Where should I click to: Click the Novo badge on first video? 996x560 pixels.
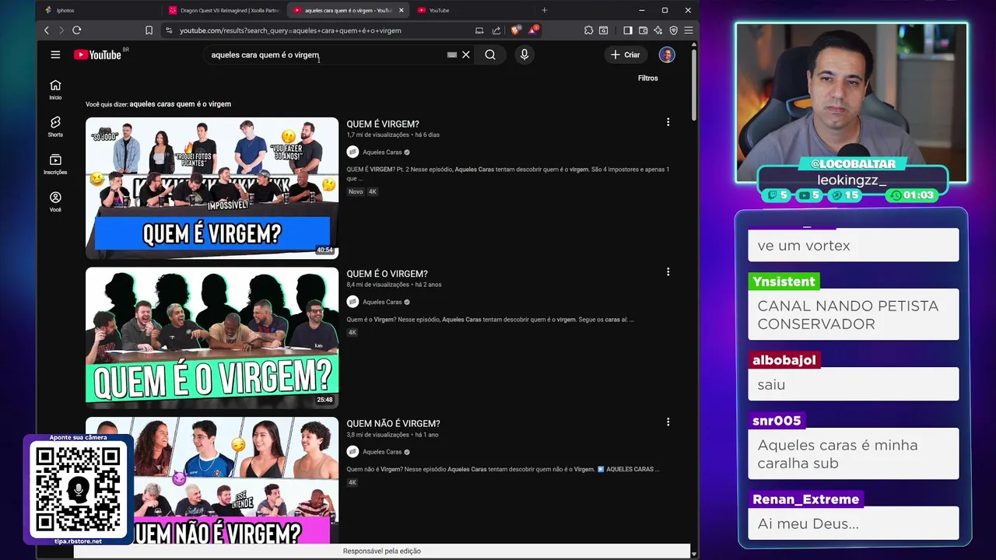pyautogui.click(x=356, y=191)
